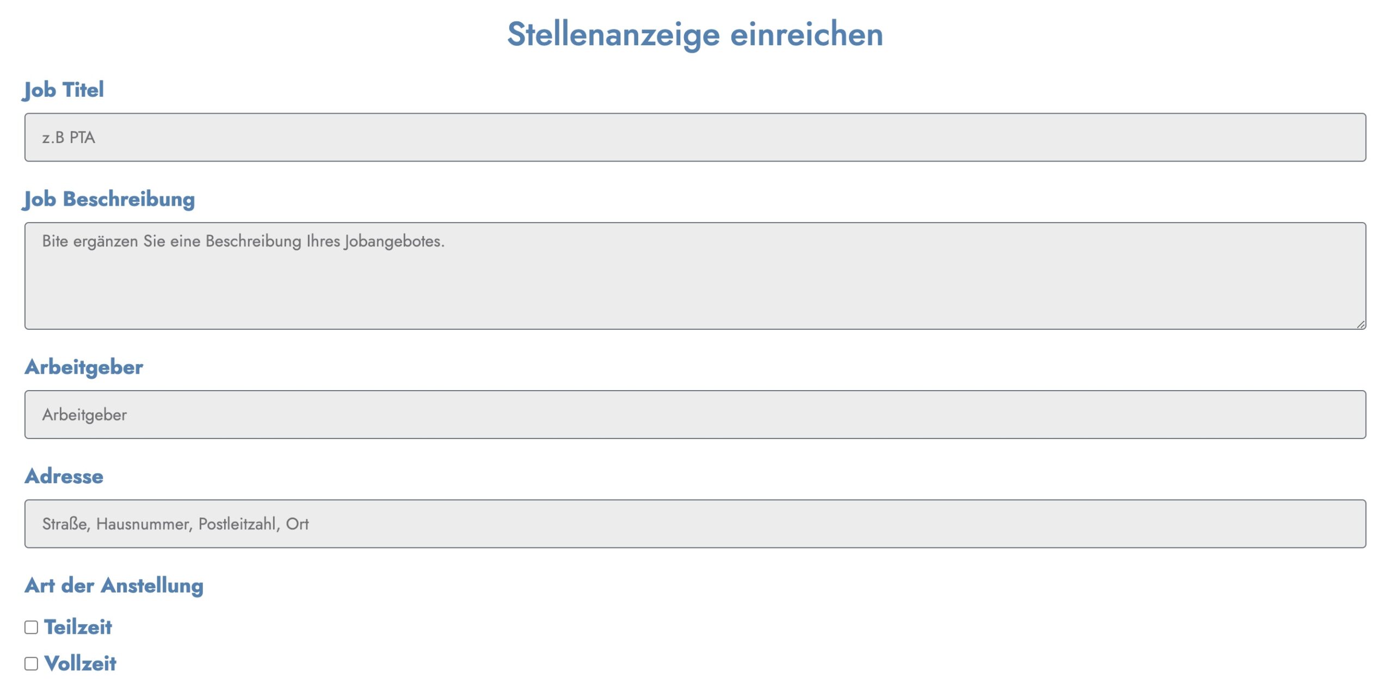
Task: Click the 'Stellenanzeige einreichen' page heading
Action: (695, 34)
